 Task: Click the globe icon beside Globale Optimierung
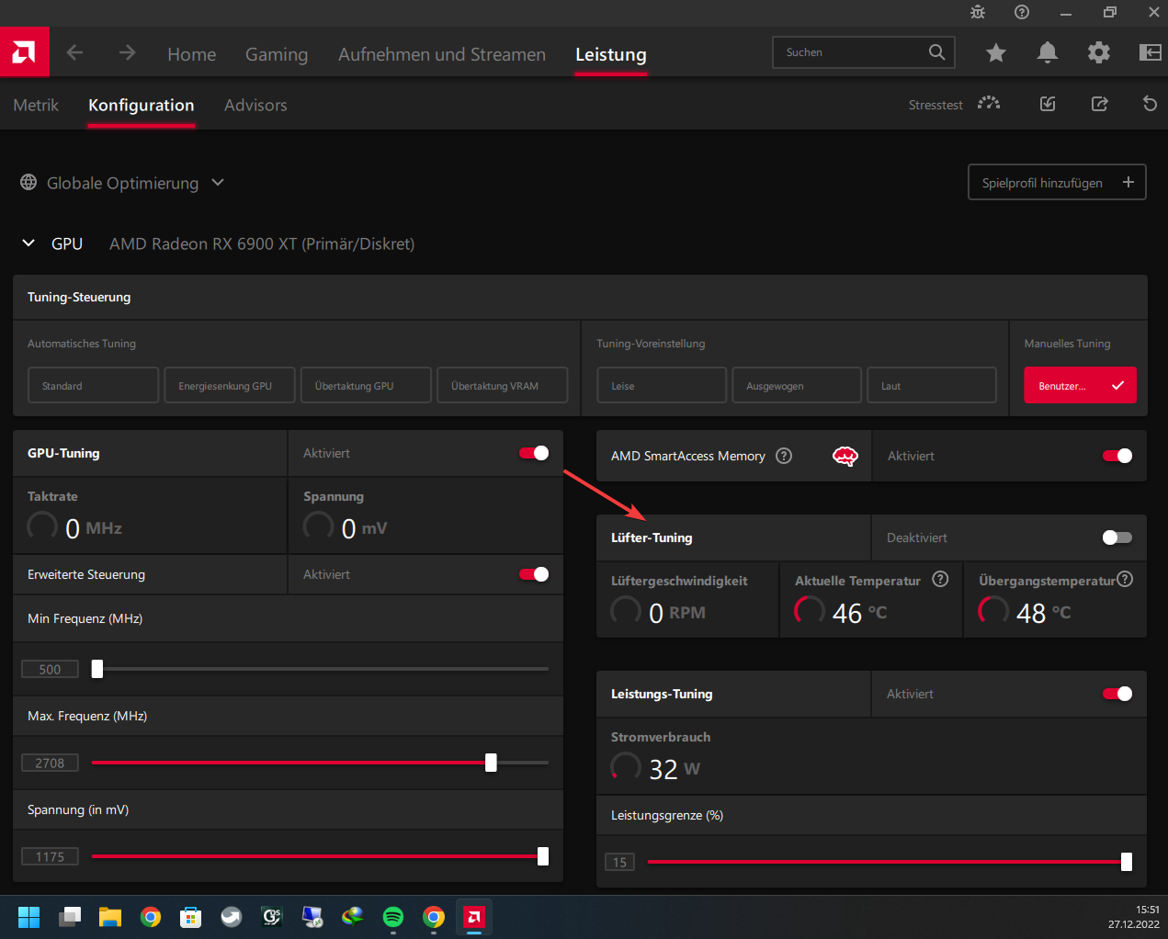[28, 183]
